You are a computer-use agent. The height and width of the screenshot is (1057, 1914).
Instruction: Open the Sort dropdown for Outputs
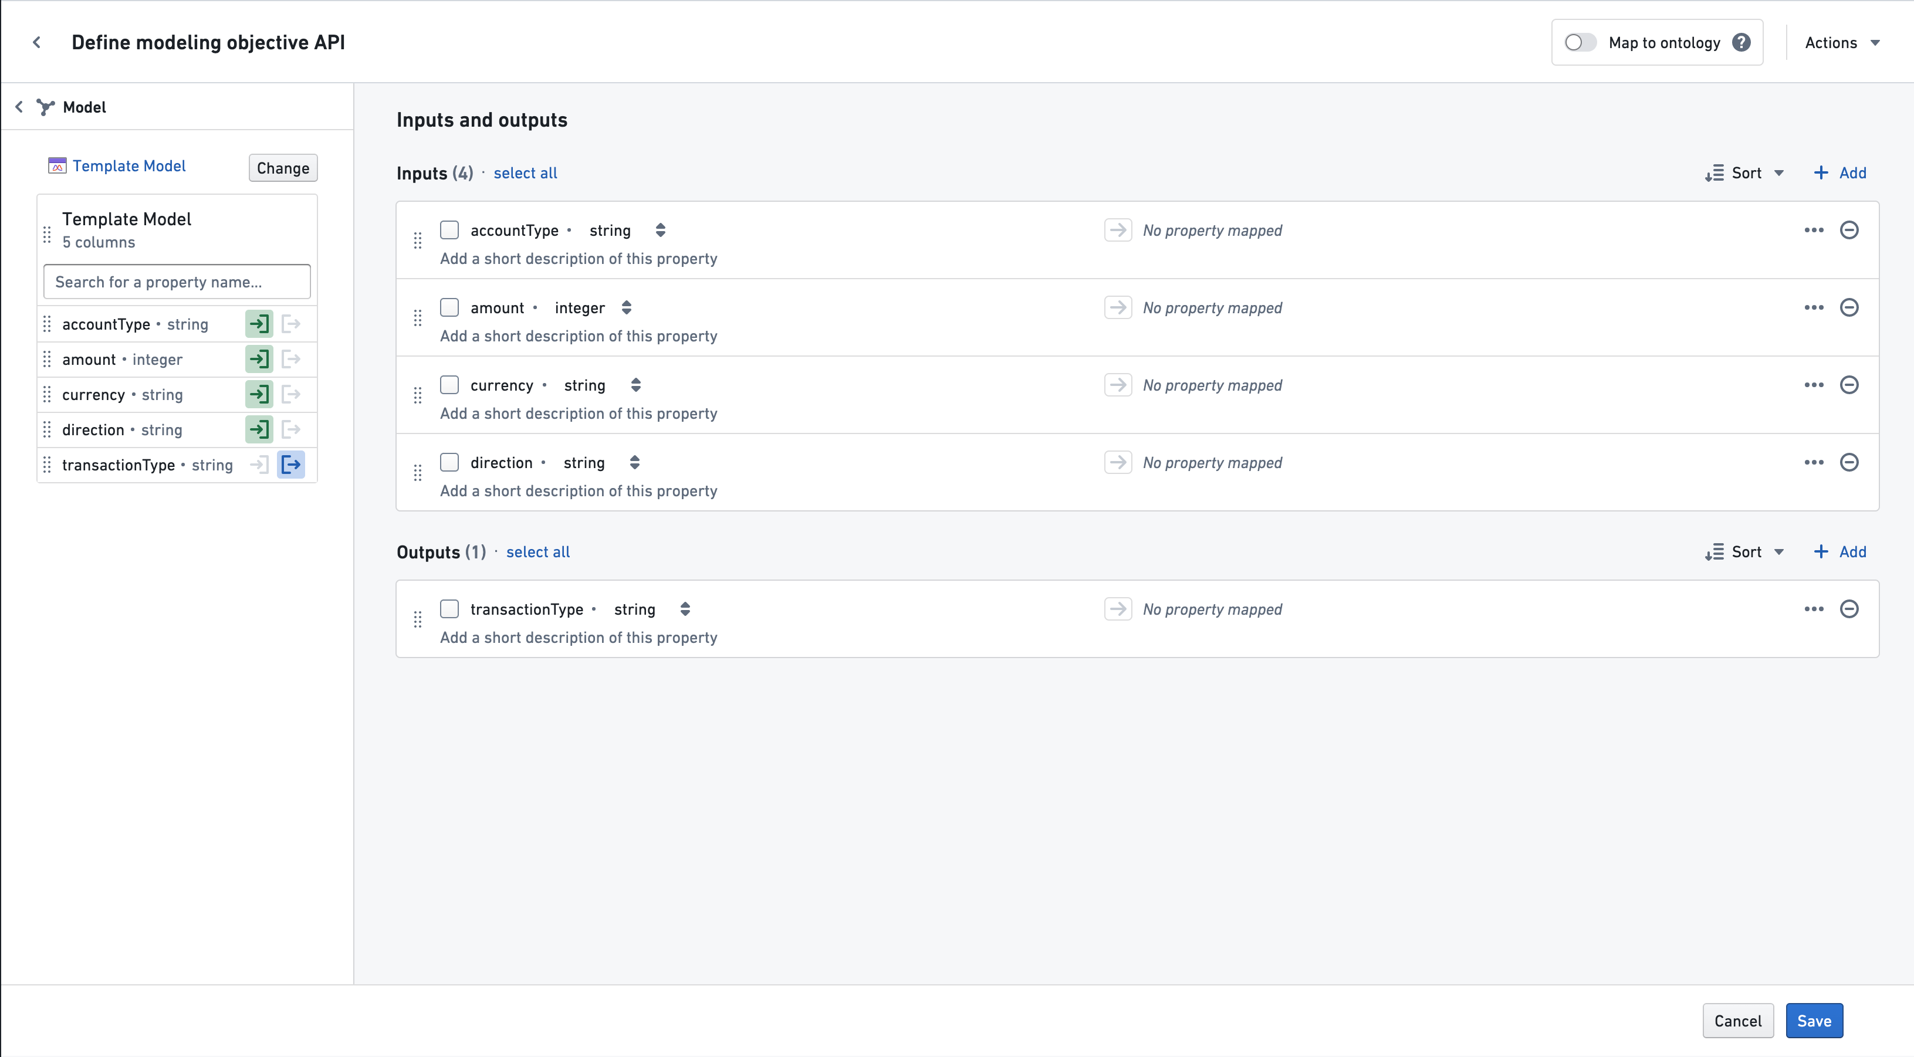click(x=1745, y=551)
